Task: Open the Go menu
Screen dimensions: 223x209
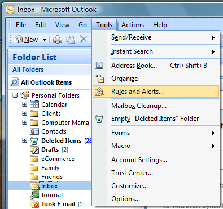Action: coord(82,25)
